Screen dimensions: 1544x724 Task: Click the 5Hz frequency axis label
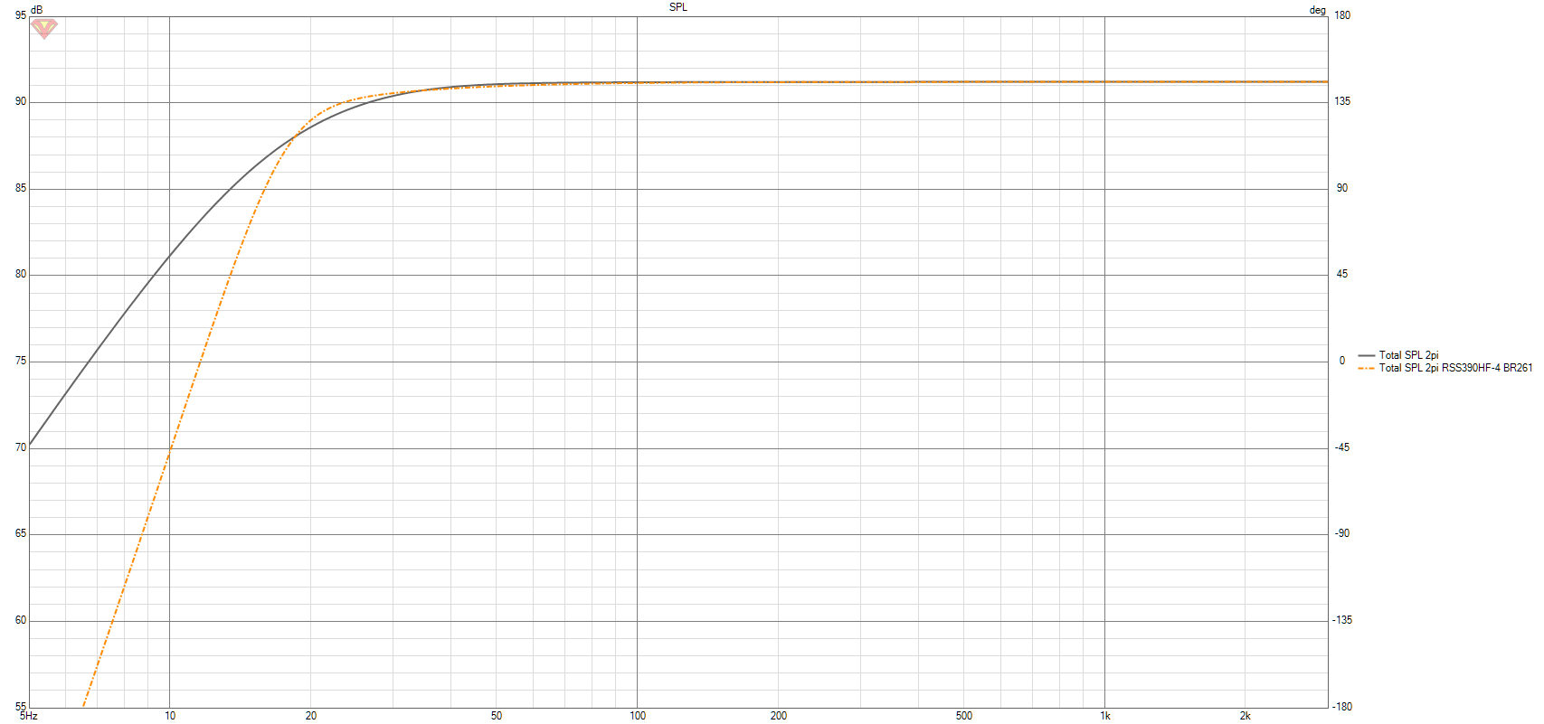(x=29, y=716)
